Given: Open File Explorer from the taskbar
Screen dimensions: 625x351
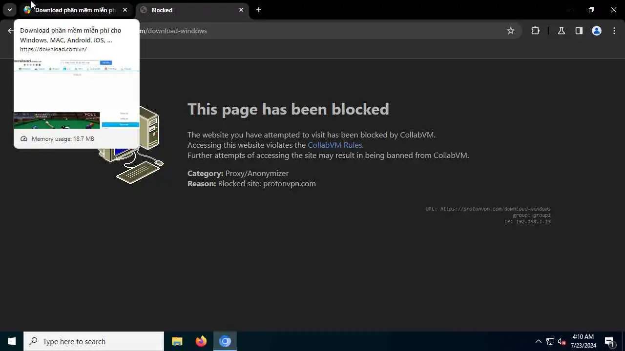Looking at the screenshot, I should tap(177, 341).
